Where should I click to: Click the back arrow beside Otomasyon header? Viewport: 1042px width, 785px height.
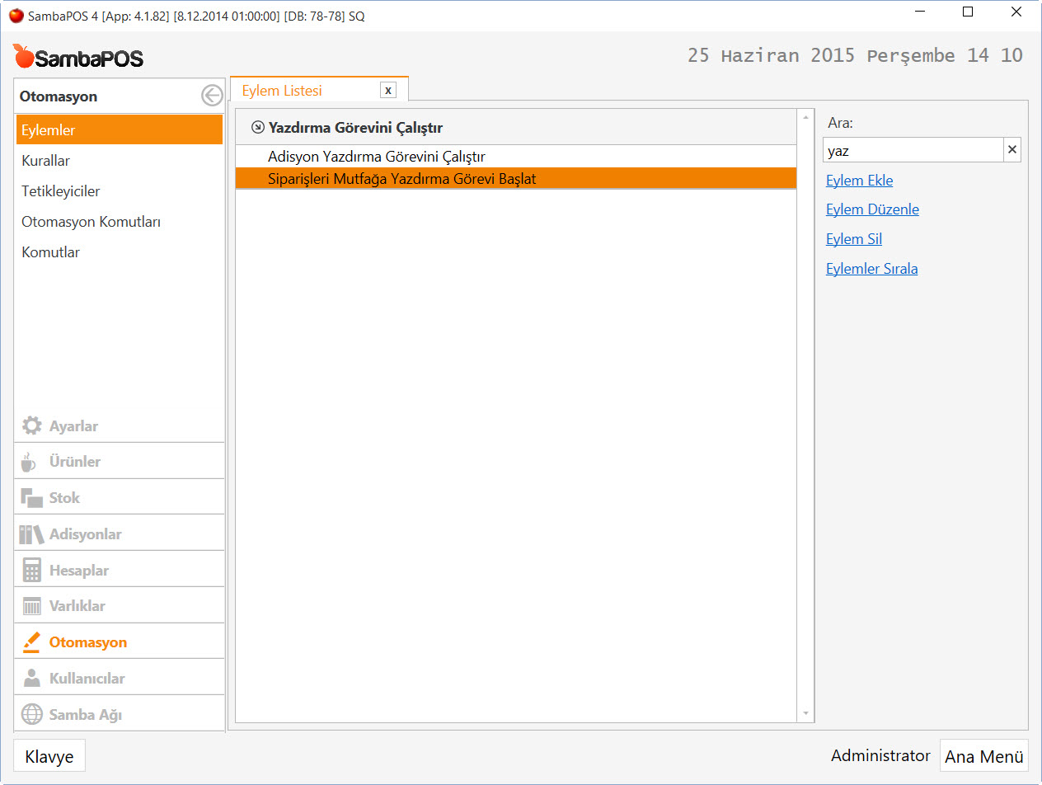(x=212, y=96)
